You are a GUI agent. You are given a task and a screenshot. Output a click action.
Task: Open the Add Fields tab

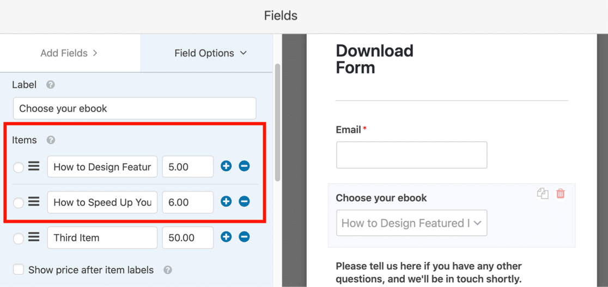69,53
